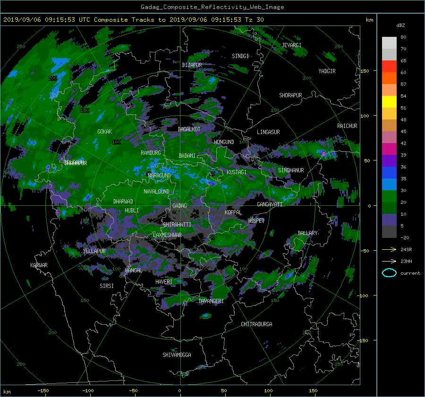Image resolution: width=425 pixels, height=397 pixels.
Task: Click the SINDGI city label
Action: [240, 56]
